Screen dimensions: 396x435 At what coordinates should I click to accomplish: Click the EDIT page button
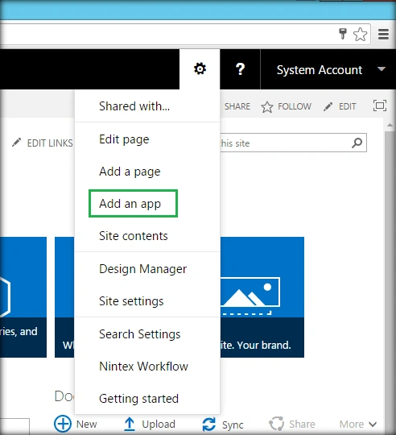pos(340,106)
